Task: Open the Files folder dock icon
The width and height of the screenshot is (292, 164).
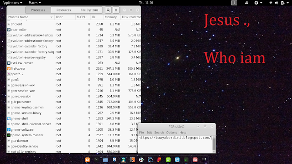Action: (x=105, y=159)
